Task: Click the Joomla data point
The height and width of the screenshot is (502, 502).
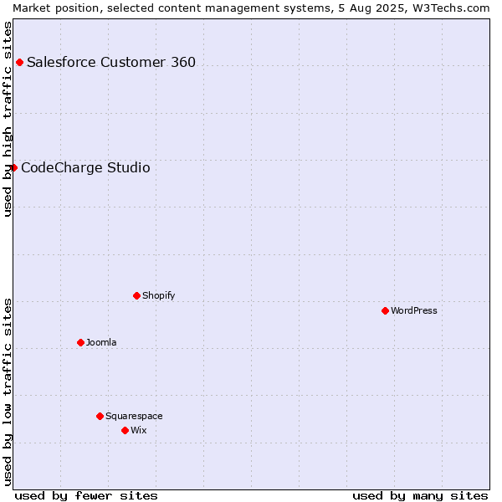Action: 80,343
